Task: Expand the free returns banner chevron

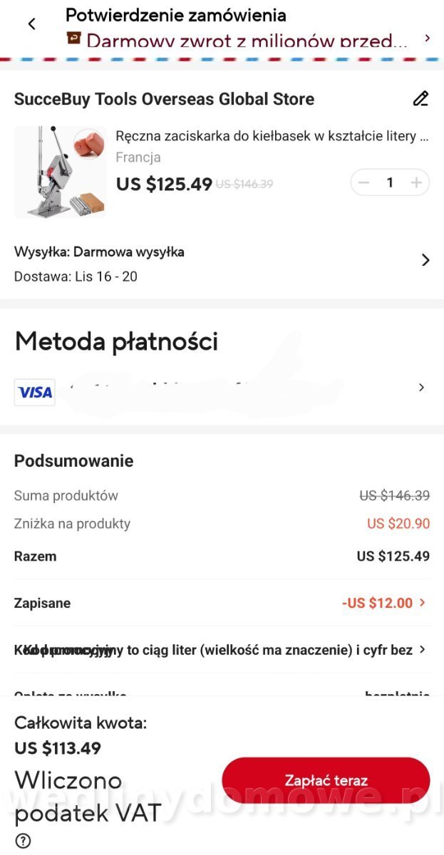Action: (427, 38)
